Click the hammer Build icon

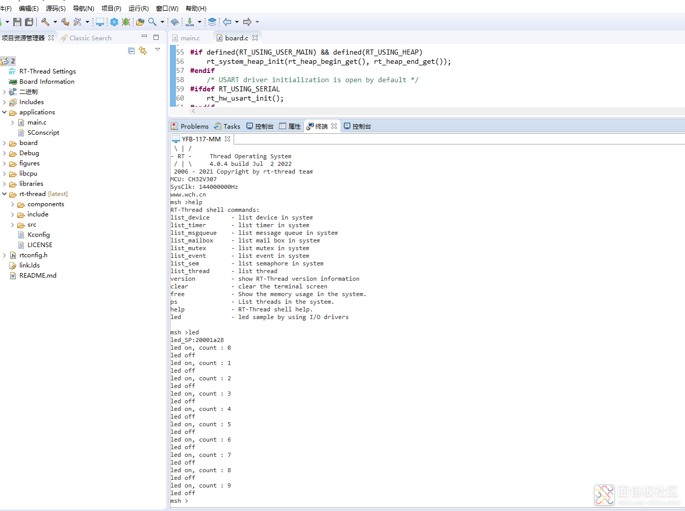(x=45, y=22)
